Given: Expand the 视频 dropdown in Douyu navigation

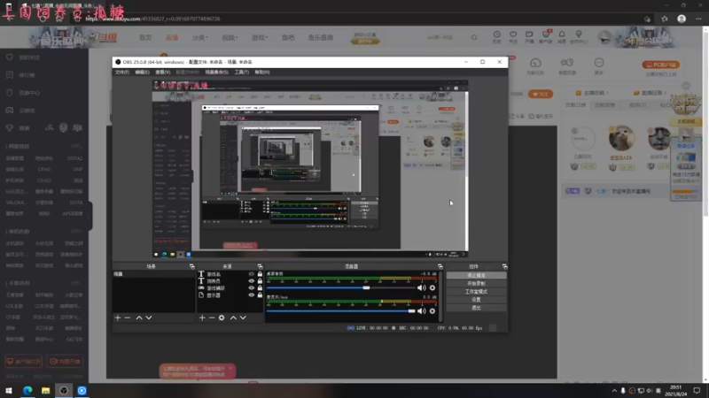Looking at the screenshot, I should (230, 37).
